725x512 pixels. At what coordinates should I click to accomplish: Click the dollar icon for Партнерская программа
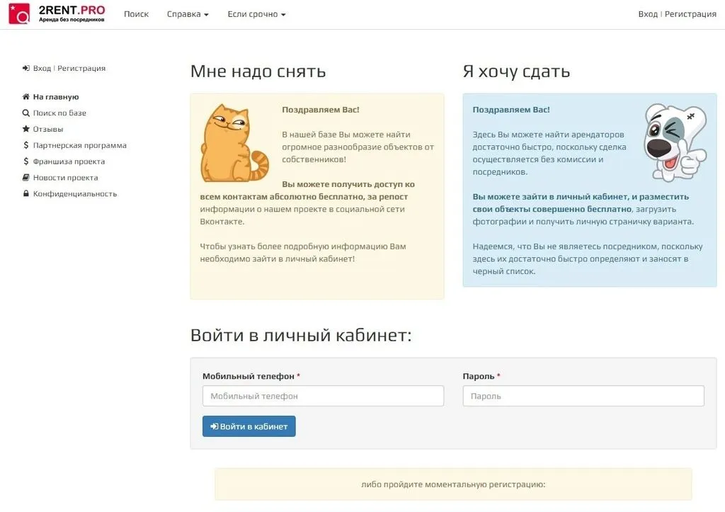[26, 146]
